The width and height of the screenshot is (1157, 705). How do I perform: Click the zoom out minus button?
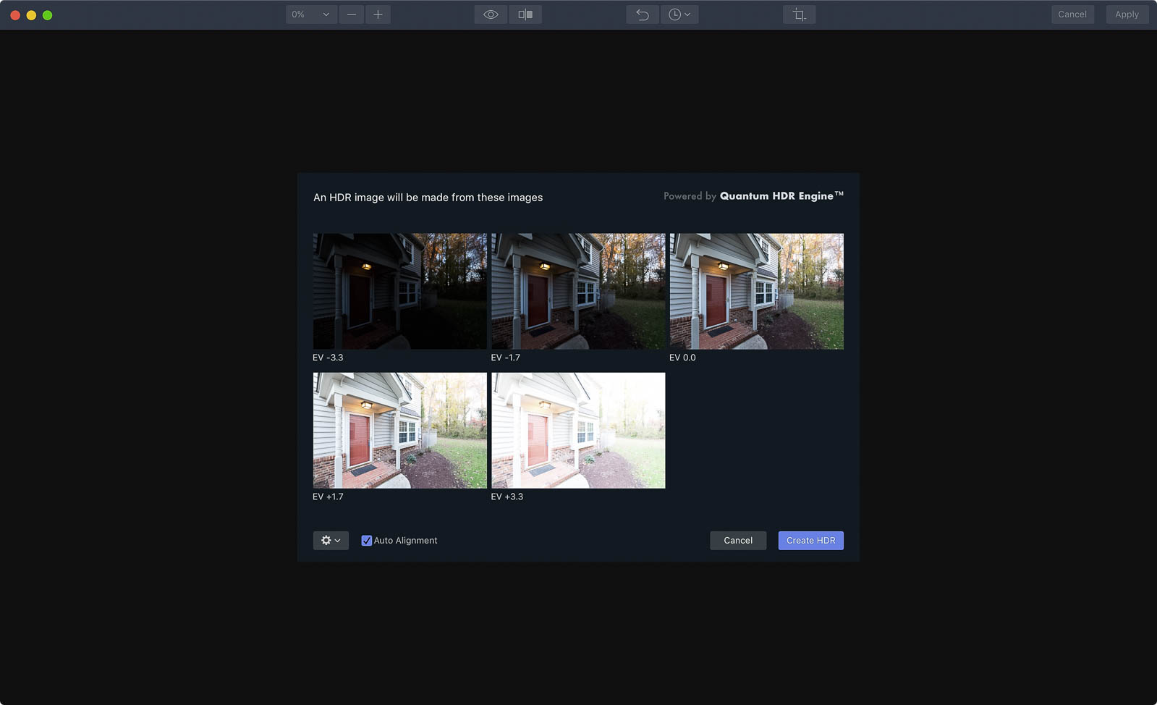(352, 14)
